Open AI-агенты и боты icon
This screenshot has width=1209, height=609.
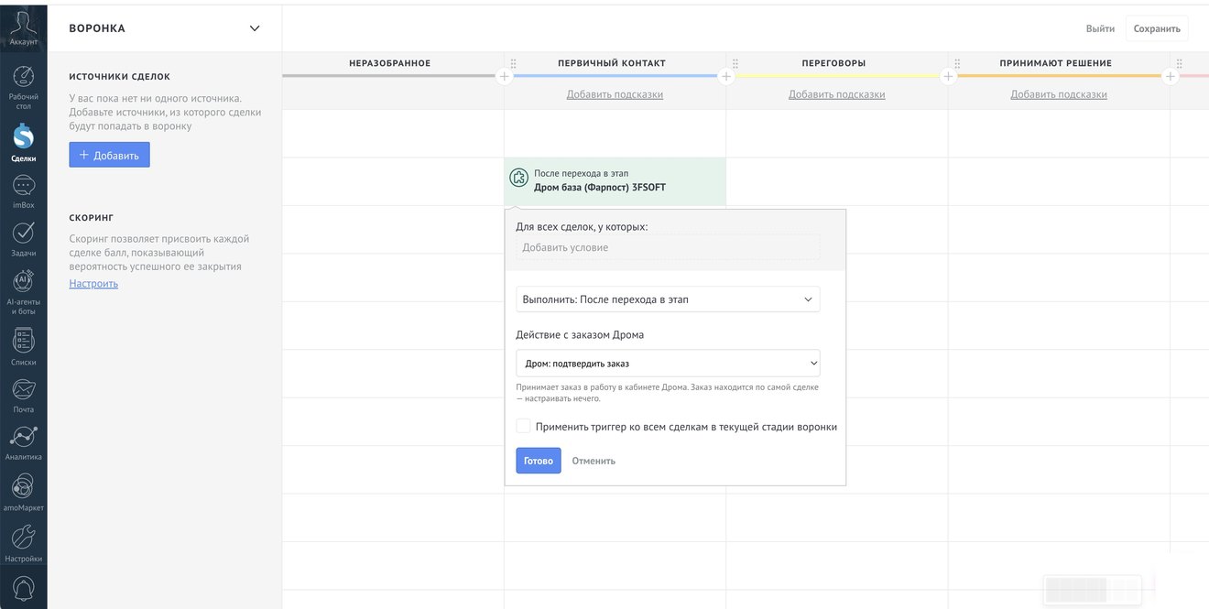click(x=24, y=281)
